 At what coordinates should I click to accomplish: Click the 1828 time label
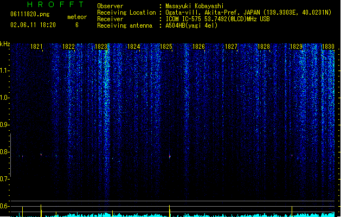(x=263, y=47)
